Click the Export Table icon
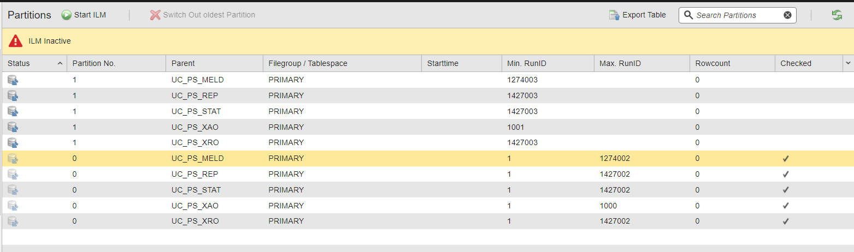854x252 pixels. [x=614, y=15]
